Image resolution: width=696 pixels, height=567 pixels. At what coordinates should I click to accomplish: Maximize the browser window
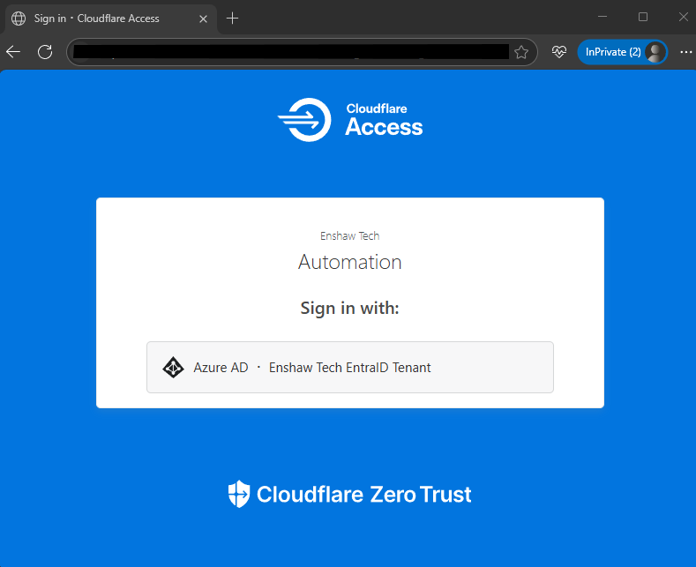(642, 17)
